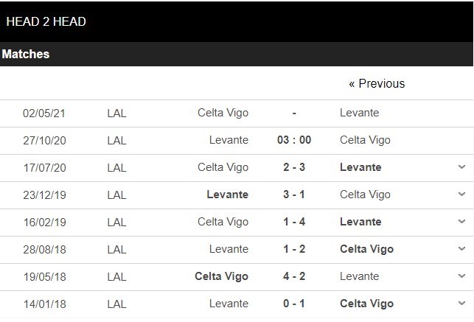Viewport: 474px width, 322px height.
Task: Click bold Celta Vigo winner on 28/08/18
Action: [366, 249]
